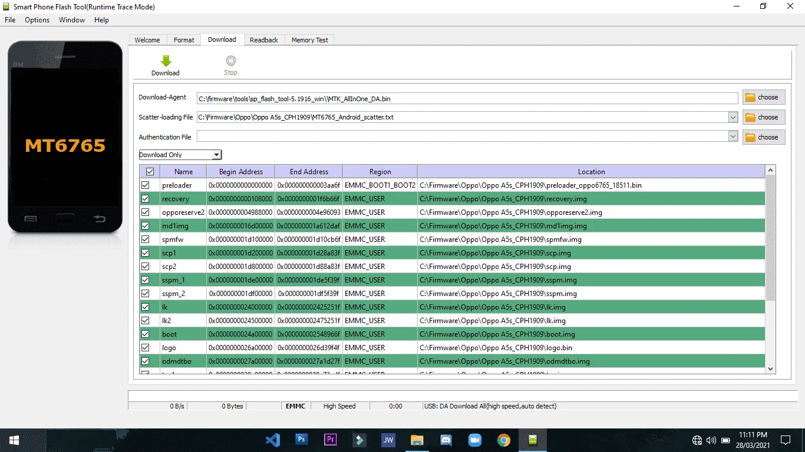Click the EMMC_BOOT1_BOOT2 region cell
This screenshot has height=452, width=805.
click(380, 185)
